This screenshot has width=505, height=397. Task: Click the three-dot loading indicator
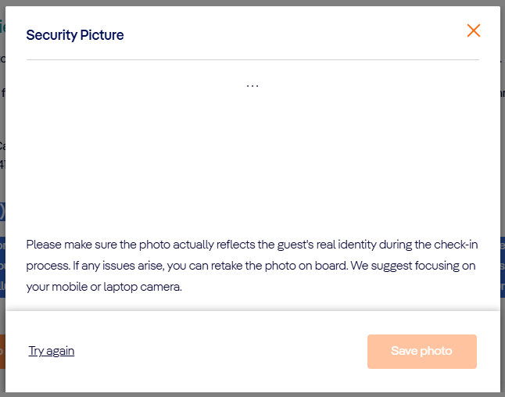click(252, 85)
